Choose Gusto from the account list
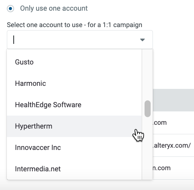 [74, 62]
